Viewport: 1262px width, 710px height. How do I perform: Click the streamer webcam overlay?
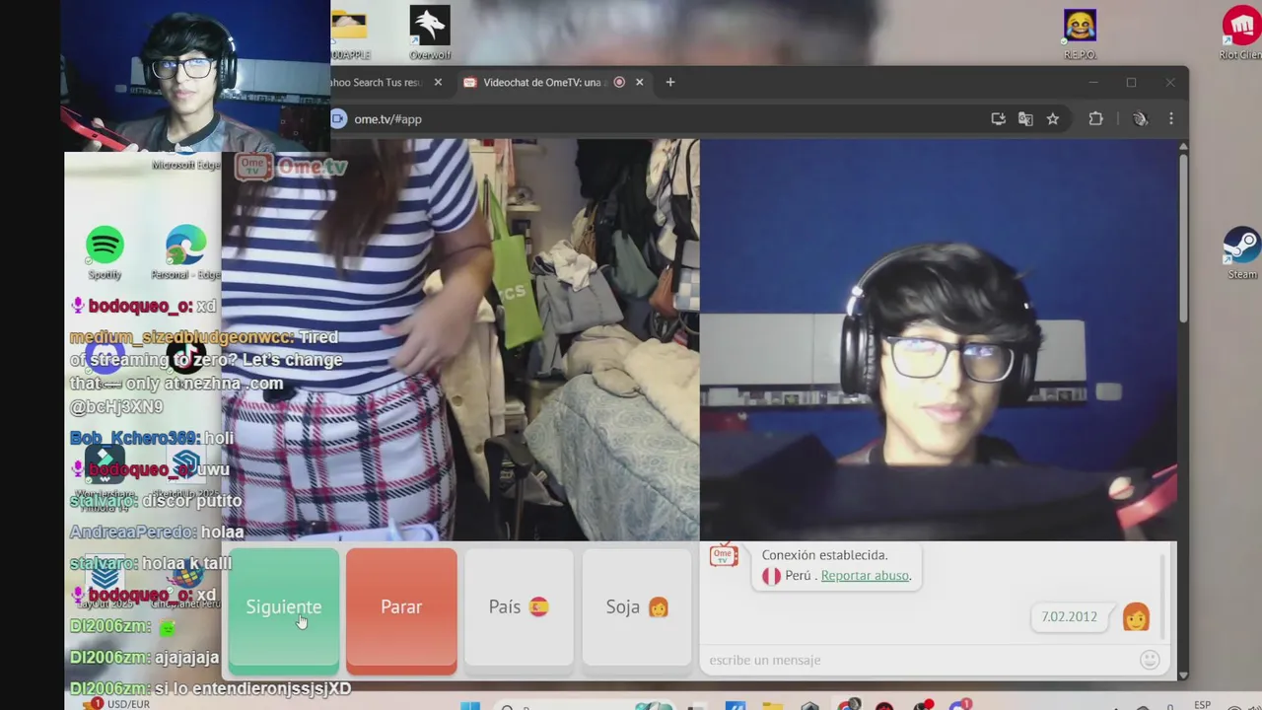[x=195, y=77]
